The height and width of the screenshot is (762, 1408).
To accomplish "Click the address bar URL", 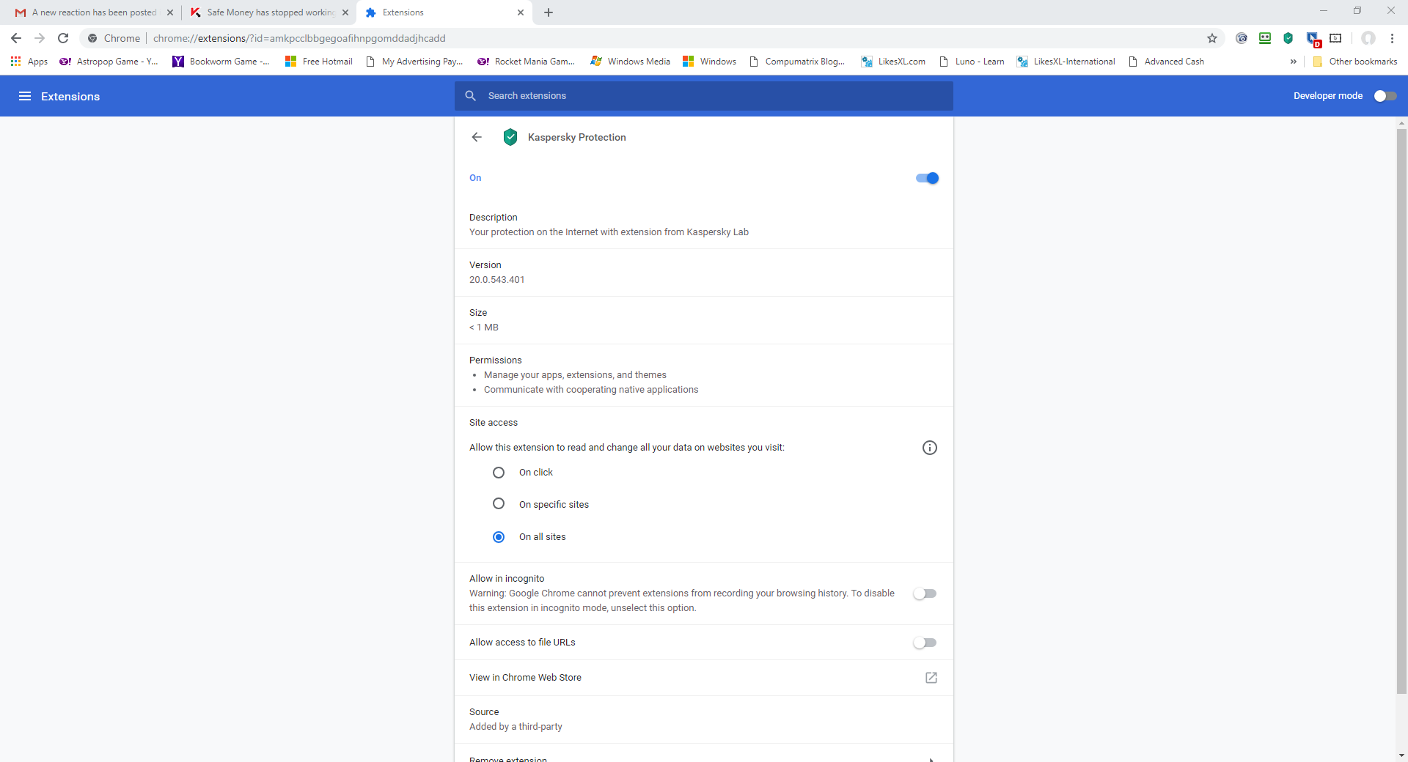I will click(299, 38).
